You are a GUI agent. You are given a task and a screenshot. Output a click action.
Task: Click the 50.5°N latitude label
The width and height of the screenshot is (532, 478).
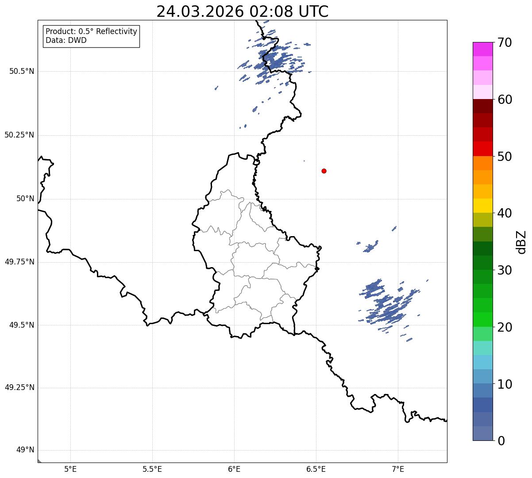coord(22,71)
